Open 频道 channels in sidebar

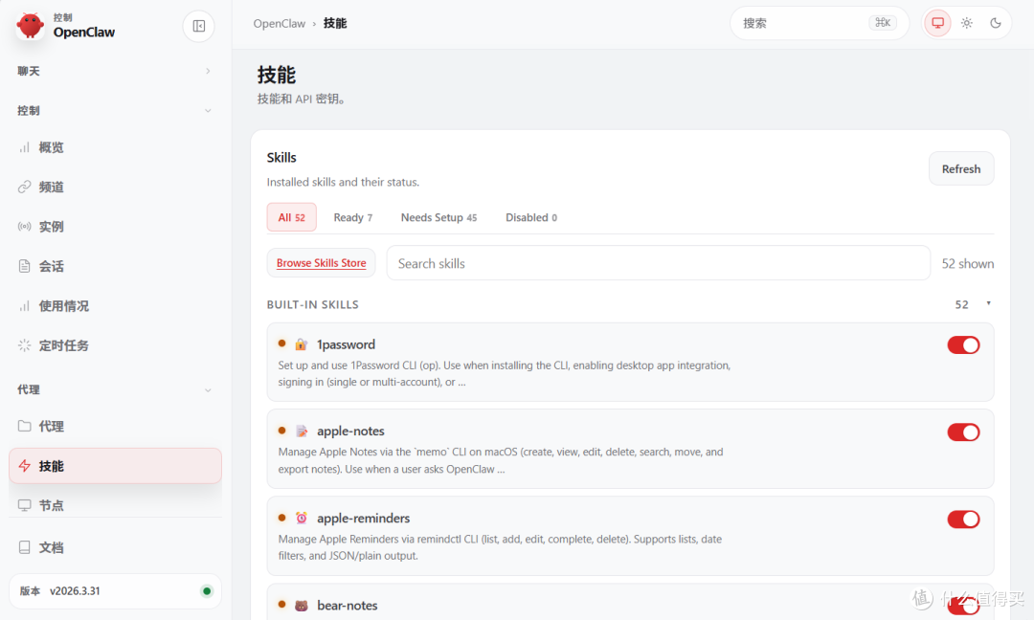click(x=116, y=188)
